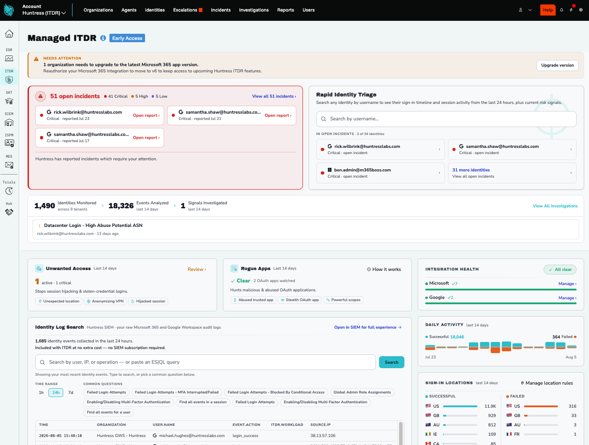
Task: Open the Investigations menu
Action: tap(254, 10)
